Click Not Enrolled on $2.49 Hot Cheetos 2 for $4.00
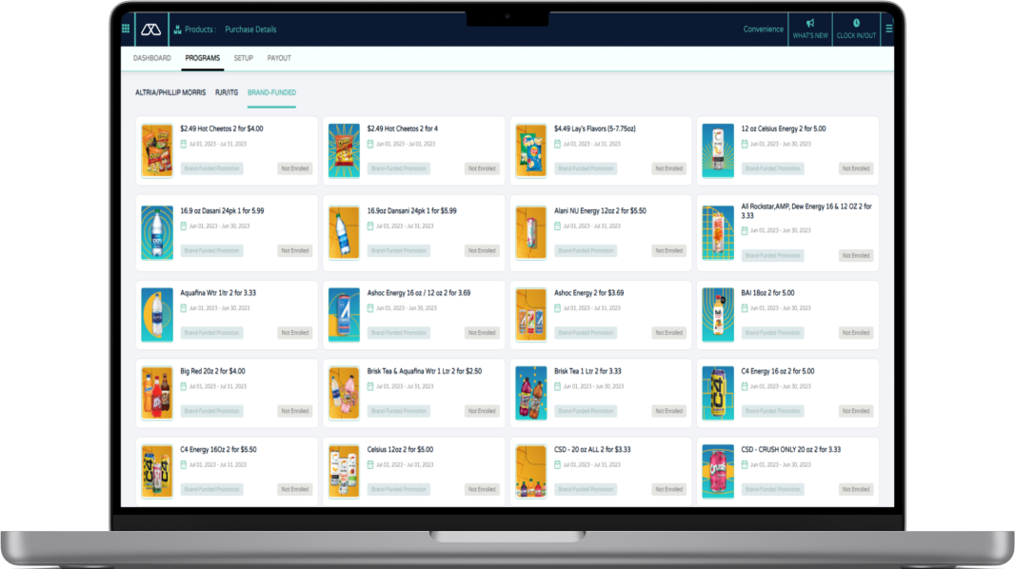Viewport: 1015px width, 569px height. click(294, 168)
